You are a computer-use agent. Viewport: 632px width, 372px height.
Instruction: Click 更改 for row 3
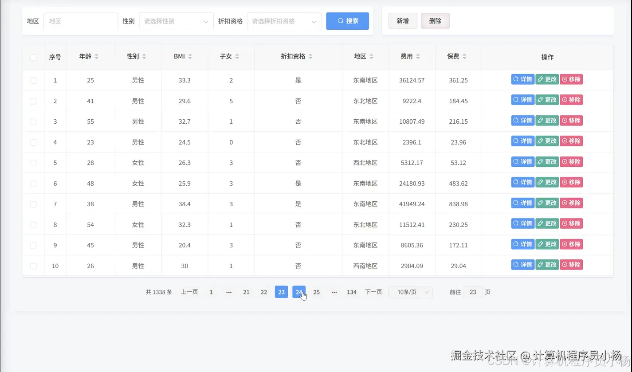[x=547, y=121]
